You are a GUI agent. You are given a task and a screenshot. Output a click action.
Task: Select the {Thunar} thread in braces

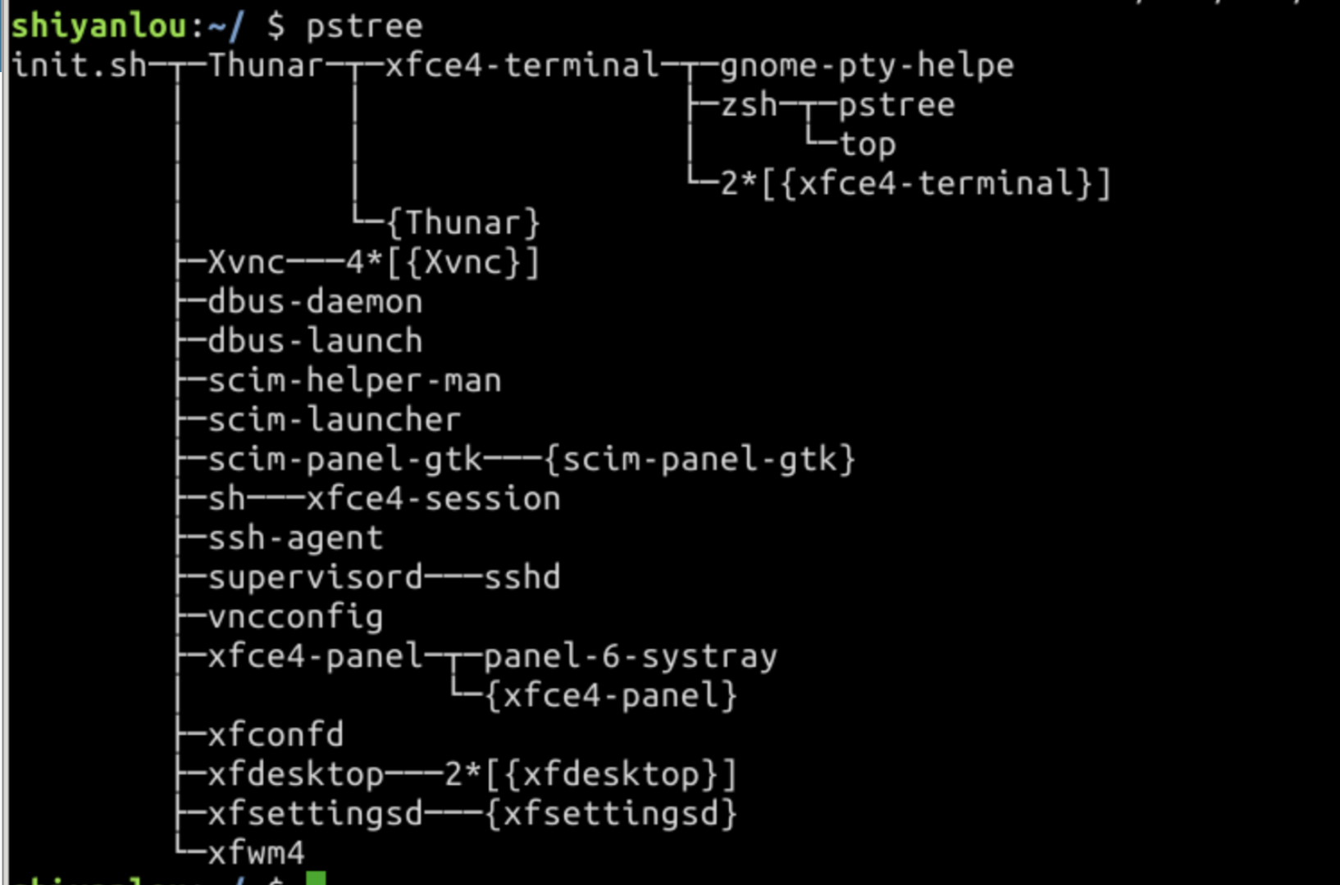coord(463,223)
